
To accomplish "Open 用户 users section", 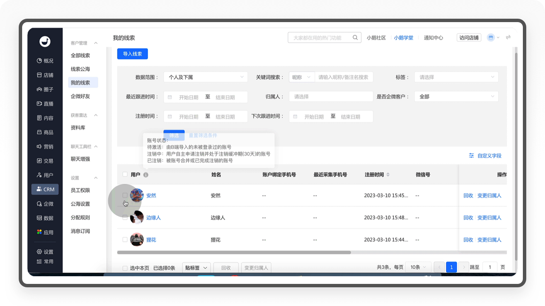I will (45, 175).
